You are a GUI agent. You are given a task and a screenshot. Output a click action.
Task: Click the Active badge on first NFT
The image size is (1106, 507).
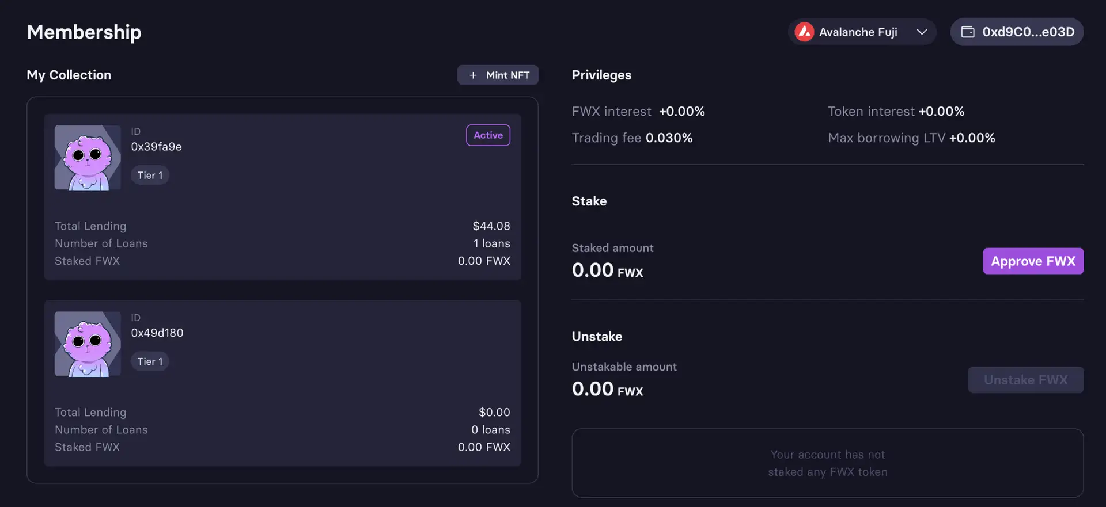point(488,135)
